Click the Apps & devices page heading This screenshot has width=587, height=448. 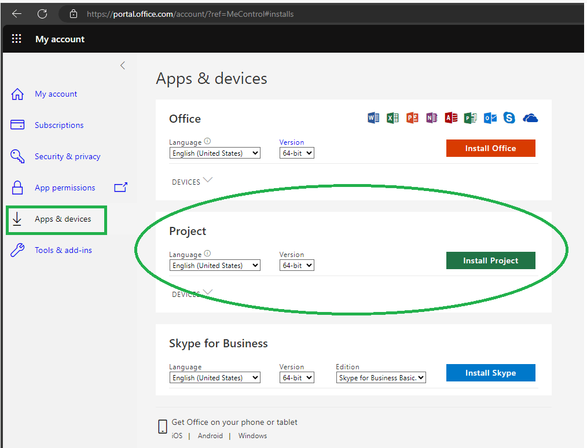[x=211, y=79]
